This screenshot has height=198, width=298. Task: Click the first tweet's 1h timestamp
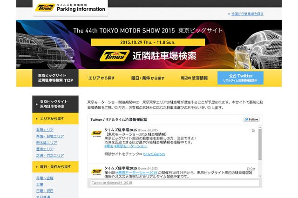pyautogui.click(x=253, y=131)
